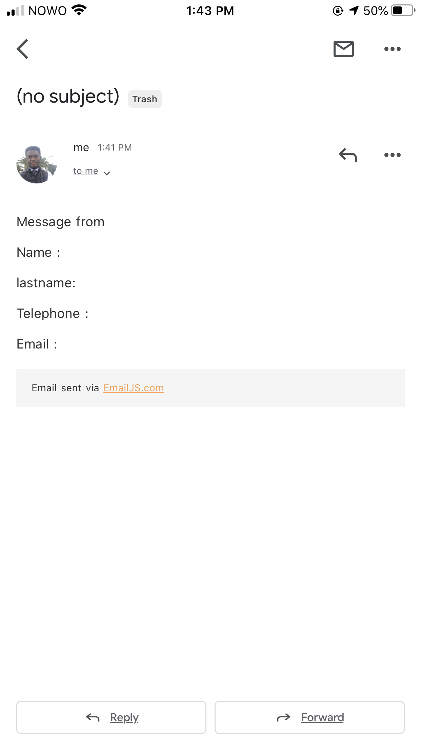Image resolution: width=421 pixels, height=750 pixels.
Task: Tap the Wi-Fi icon in the status bar
Action: tap(79, 10)
